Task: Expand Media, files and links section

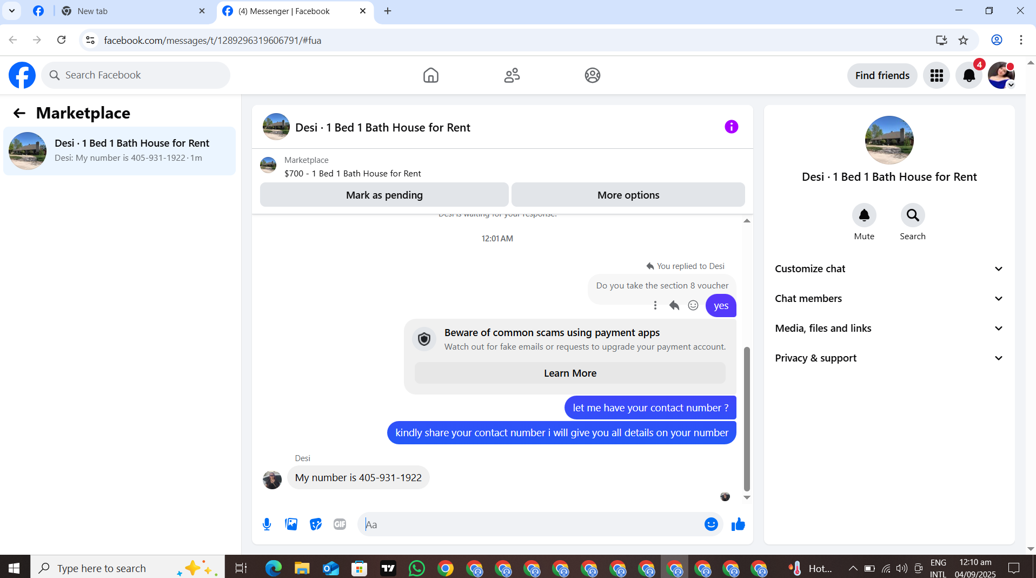Action: [889, 329]
